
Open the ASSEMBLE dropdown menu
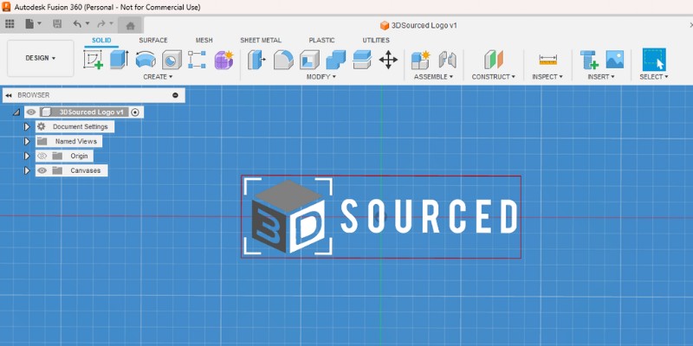[434, 77]
